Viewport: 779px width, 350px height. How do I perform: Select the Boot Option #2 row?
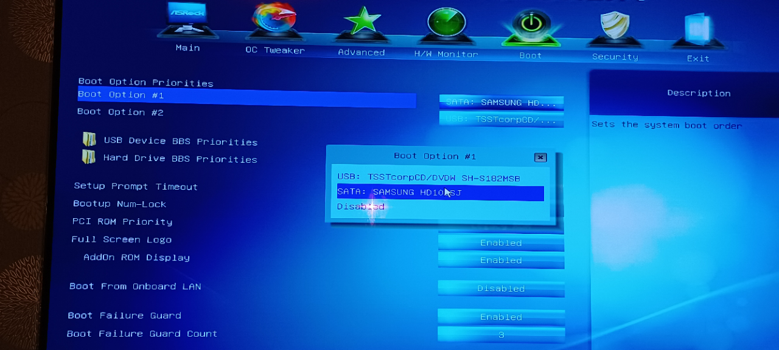pyautogui.click(x=121, y=112)
